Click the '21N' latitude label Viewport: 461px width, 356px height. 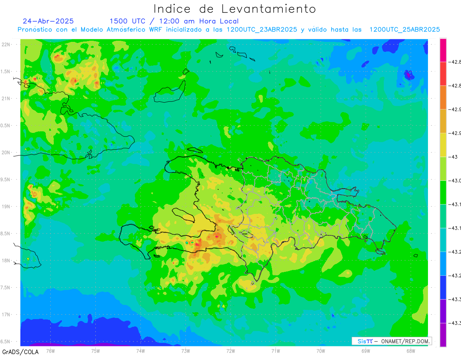(x=6, y=98)
